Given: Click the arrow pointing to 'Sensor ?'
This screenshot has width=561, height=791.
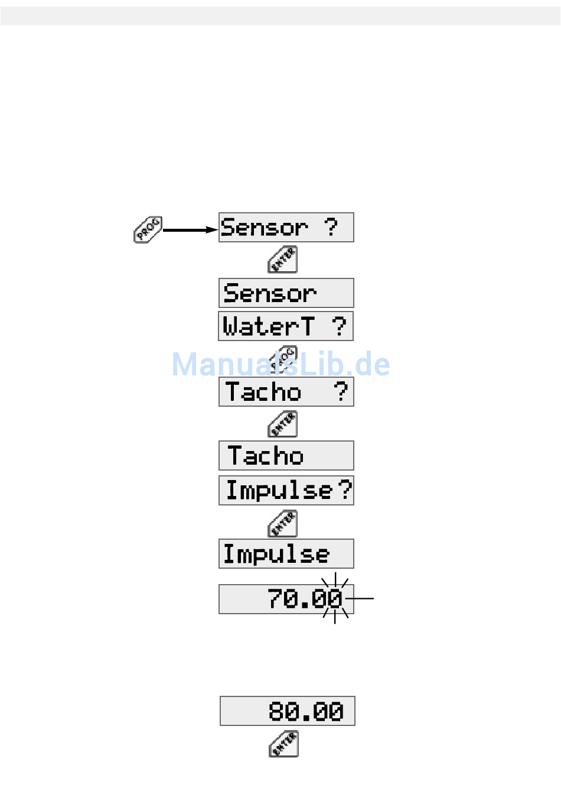Looking at the screenshot, I should pyautogui.click(x=190, y=230).
